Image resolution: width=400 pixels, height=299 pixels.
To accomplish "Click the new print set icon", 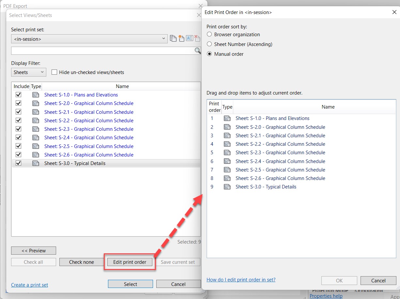I will (x=181, y=39).
